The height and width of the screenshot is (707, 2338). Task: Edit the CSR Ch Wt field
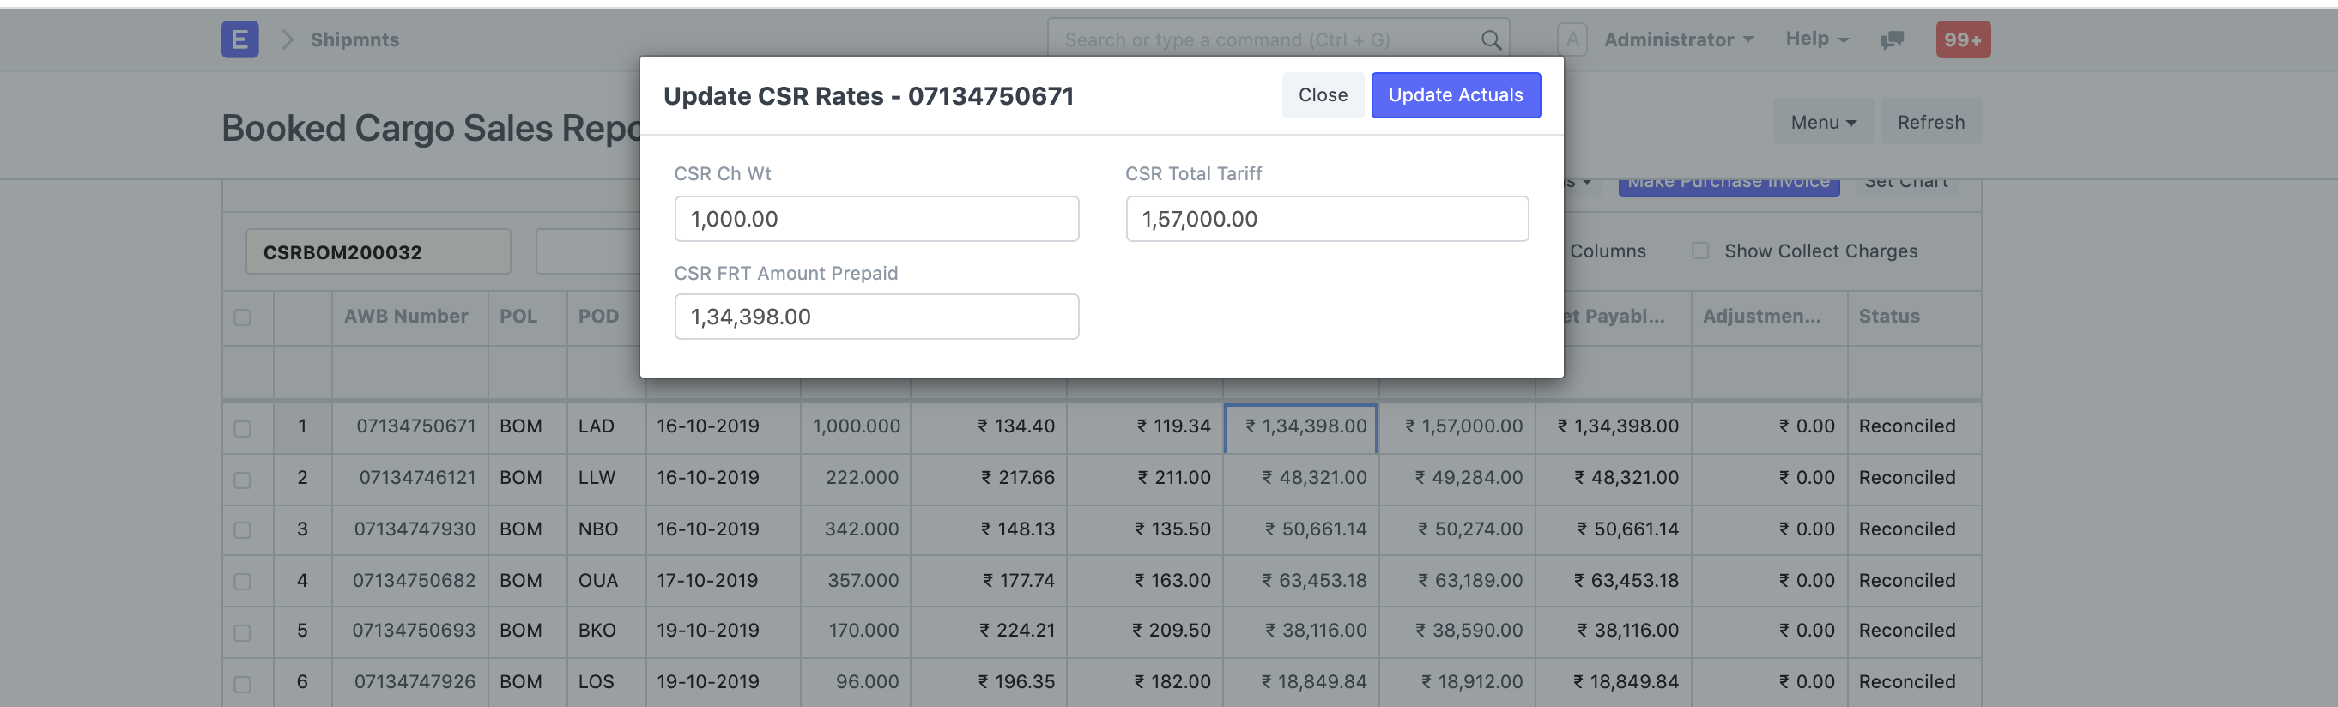coord(875,219)
